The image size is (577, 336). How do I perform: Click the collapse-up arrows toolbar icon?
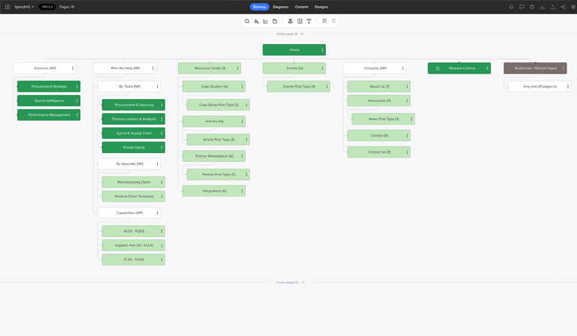click(325, 21)
